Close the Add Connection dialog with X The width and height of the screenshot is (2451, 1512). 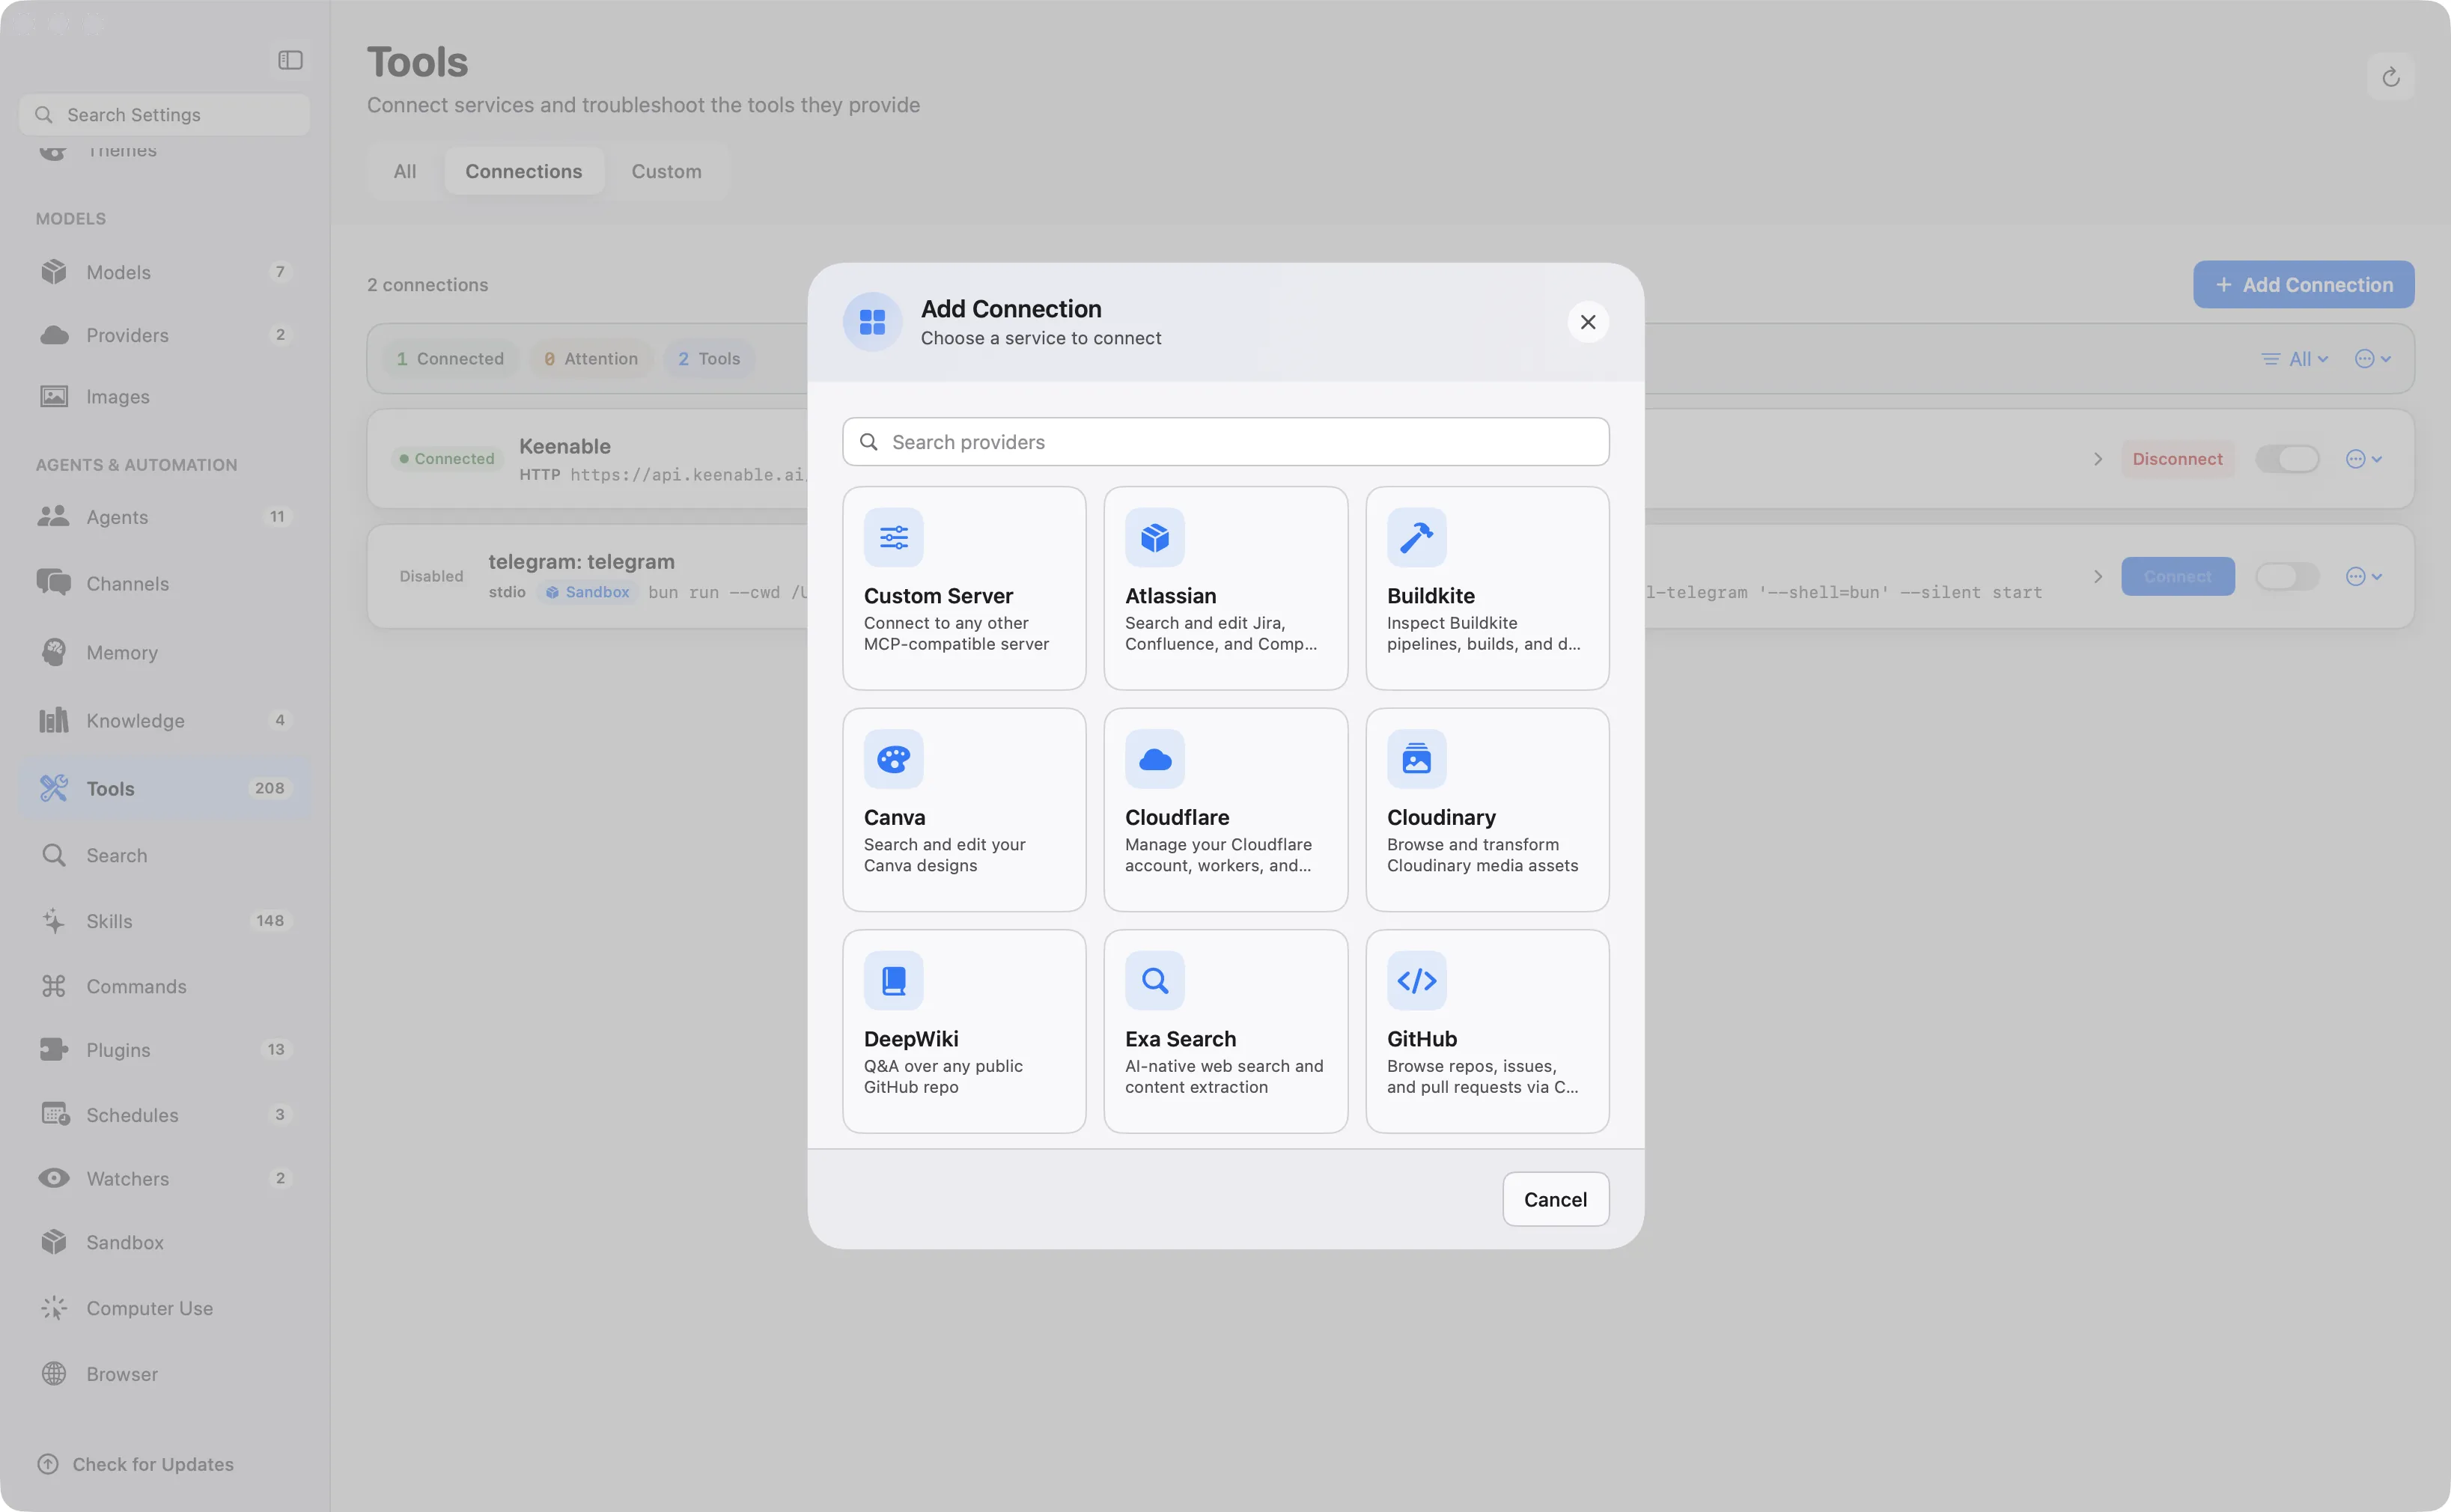[x=1587, y=322]
